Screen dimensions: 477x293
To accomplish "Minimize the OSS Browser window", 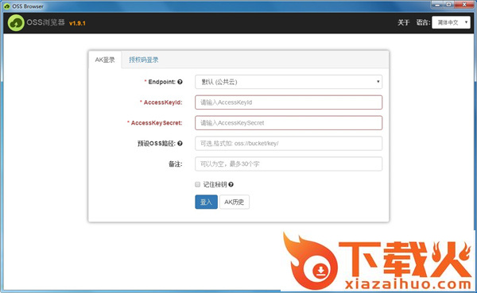I will (437, 5).
